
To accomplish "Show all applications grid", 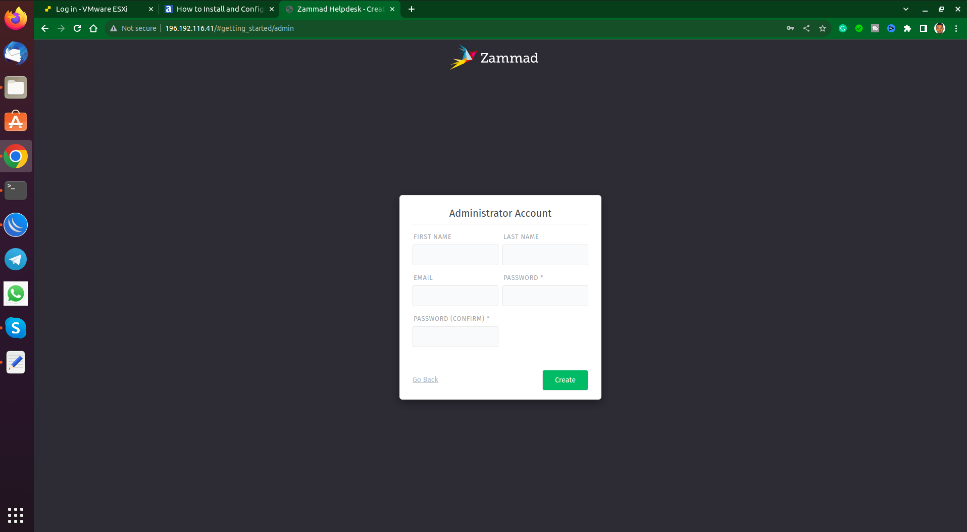I will coord(16,515).
